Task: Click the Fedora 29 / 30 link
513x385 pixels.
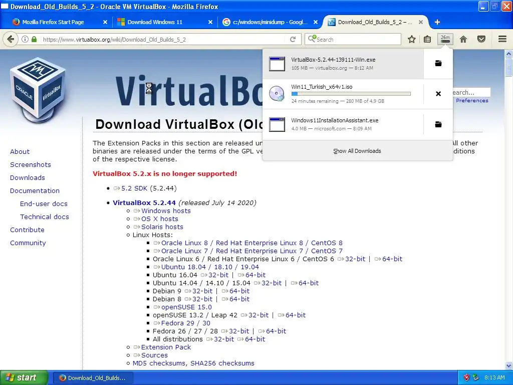Action: tap(185, 323)
